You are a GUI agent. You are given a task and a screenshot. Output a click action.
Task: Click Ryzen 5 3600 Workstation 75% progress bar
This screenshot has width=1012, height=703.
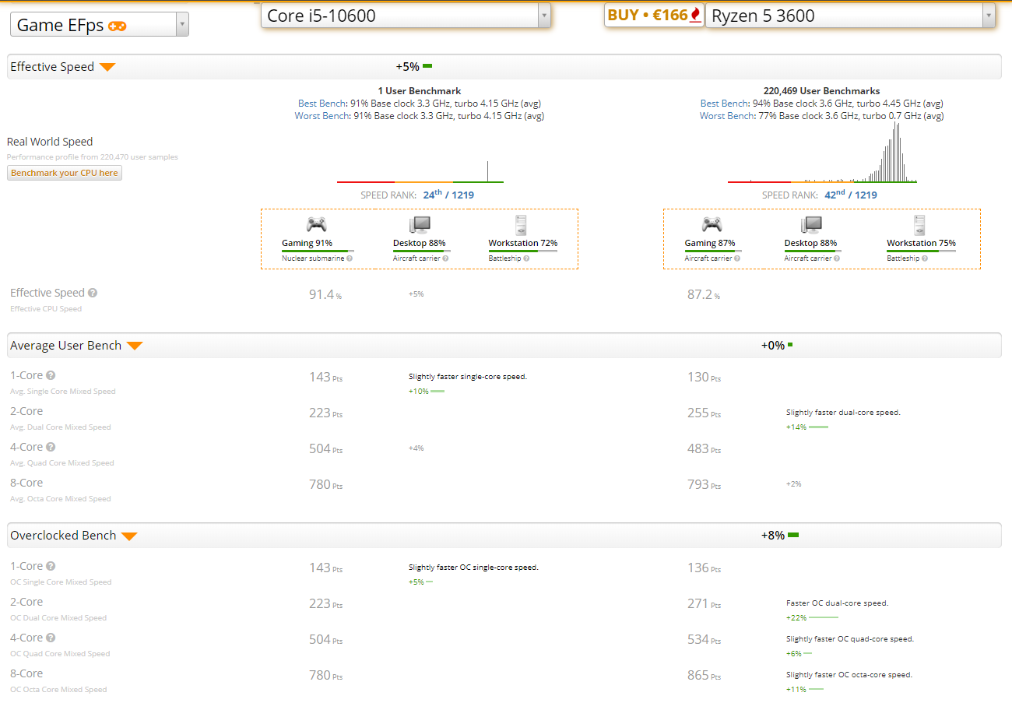919,251
